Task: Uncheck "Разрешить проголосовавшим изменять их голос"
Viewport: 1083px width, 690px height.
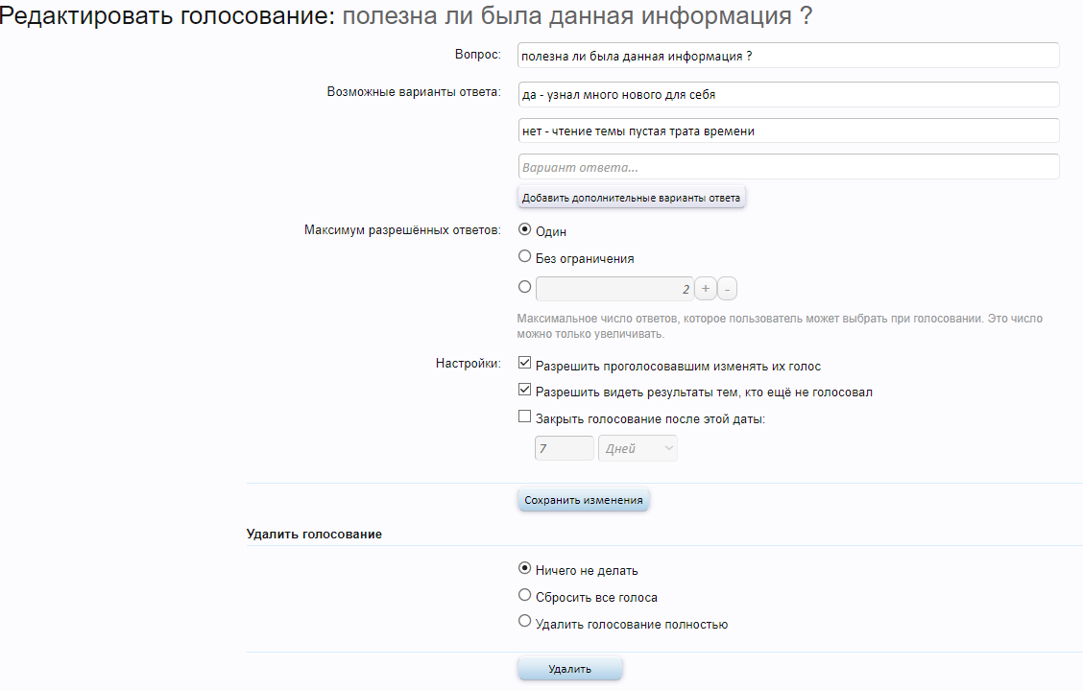Action: [525, 362]
